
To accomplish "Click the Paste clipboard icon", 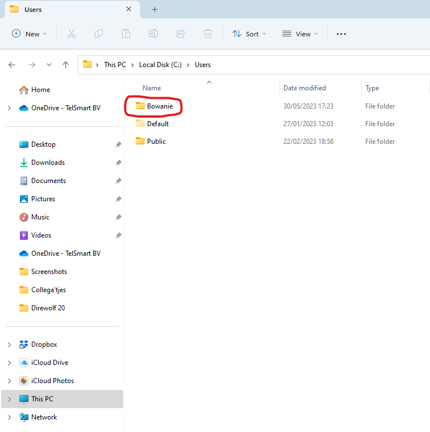I will [126, 34].
